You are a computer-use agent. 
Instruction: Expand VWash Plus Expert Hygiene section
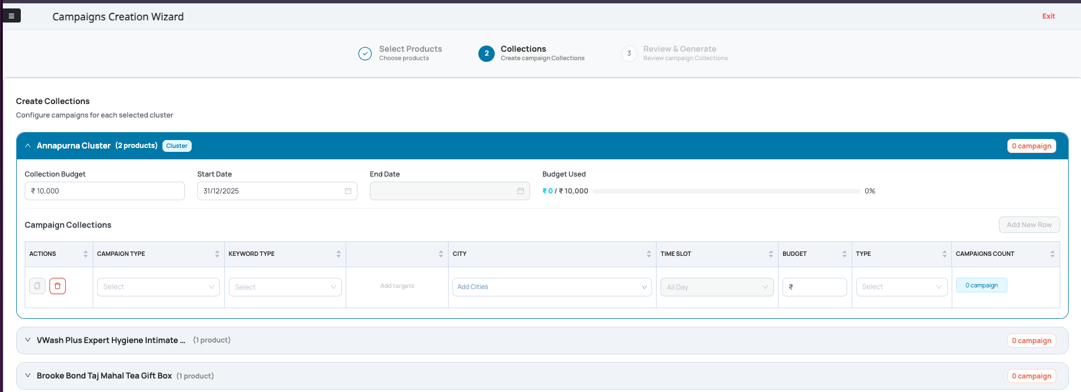pos(28,340)
